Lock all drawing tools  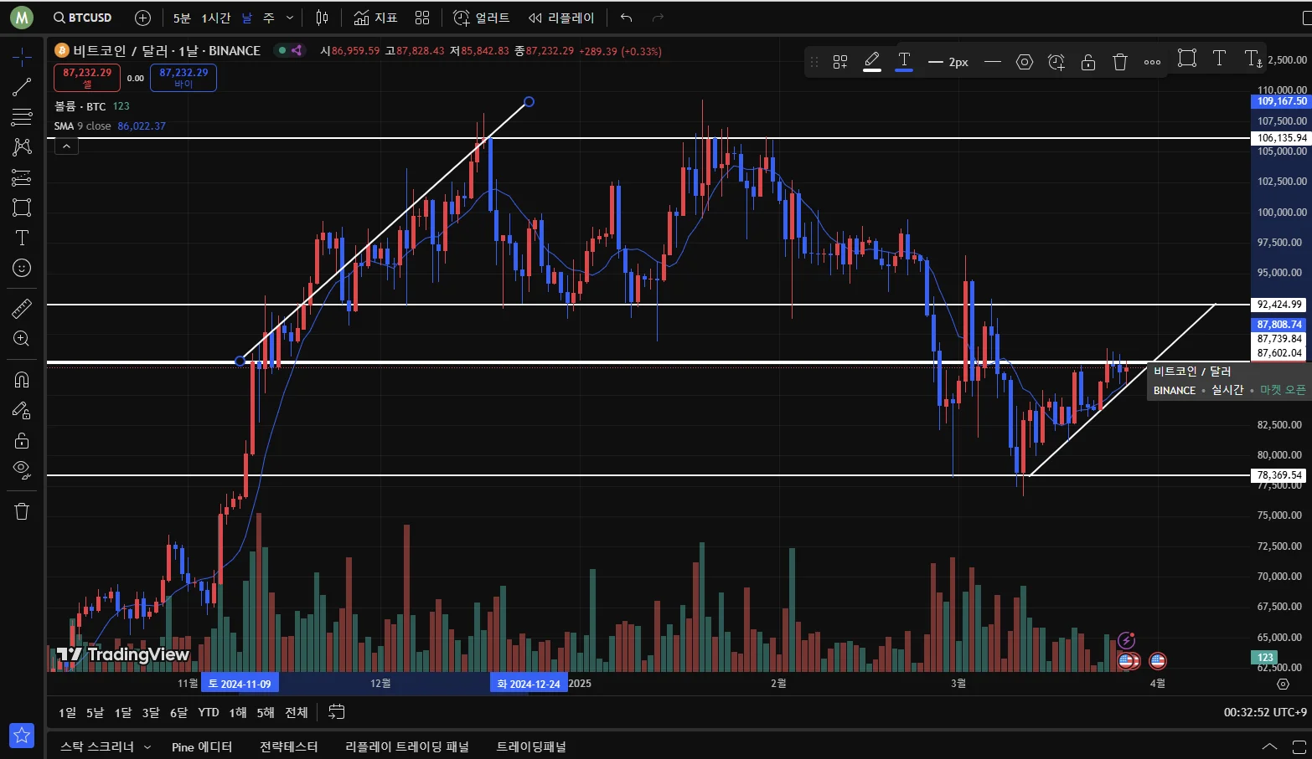tap(22, 440)
